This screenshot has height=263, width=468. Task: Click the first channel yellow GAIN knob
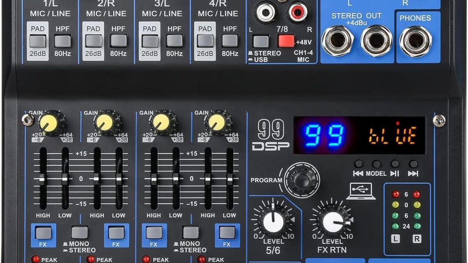[49, 123]
